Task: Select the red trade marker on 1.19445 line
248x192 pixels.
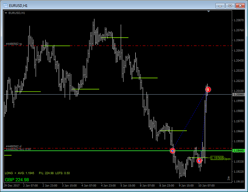Action: [172, 151]
